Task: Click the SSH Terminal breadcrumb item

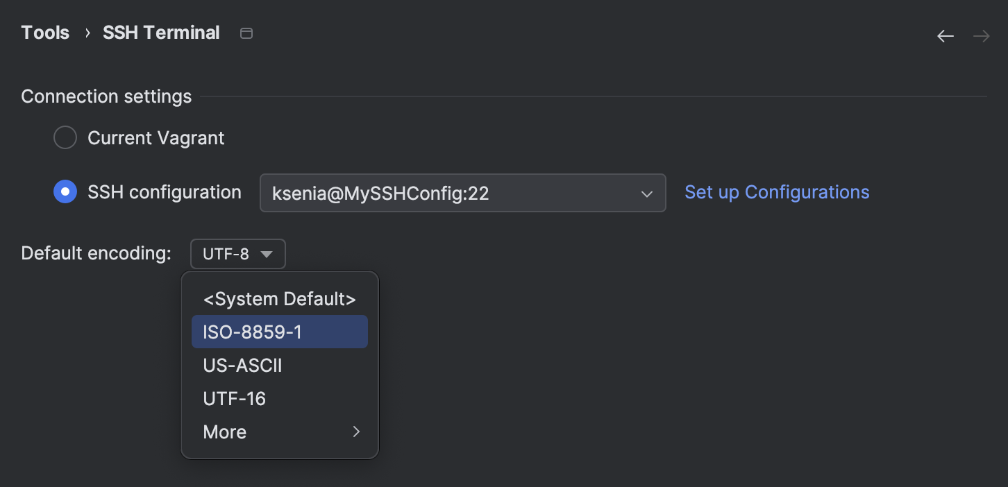Action: pyautogui.click(x=161, y=33)
